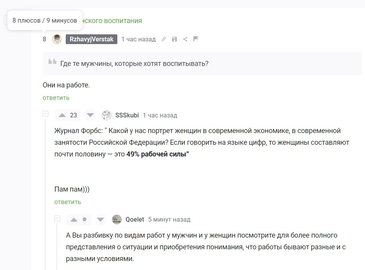Downvote SSSkubi's comment
This screenshot has height=270, width=365.
(x=90, y=115)
